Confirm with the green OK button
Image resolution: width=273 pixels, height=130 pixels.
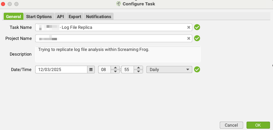258,125
